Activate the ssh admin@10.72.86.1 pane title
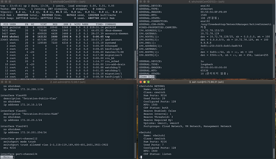 [68, 82]
